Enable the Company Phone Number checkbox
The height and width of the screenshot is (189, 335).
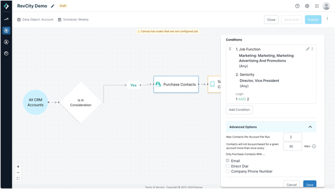coord(227,171)
